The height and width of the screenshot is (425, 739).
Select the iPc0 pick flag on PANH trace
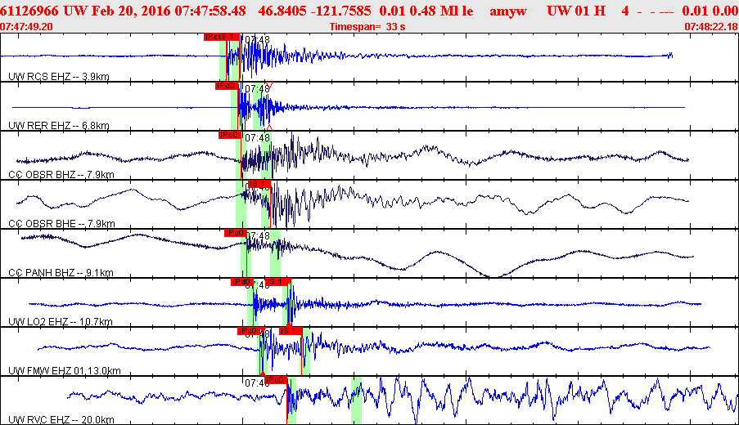point(236,232)
